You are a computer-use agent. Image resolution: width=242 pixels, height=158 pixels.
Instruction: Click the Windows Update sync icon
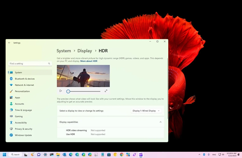click(x=11, y=135)
